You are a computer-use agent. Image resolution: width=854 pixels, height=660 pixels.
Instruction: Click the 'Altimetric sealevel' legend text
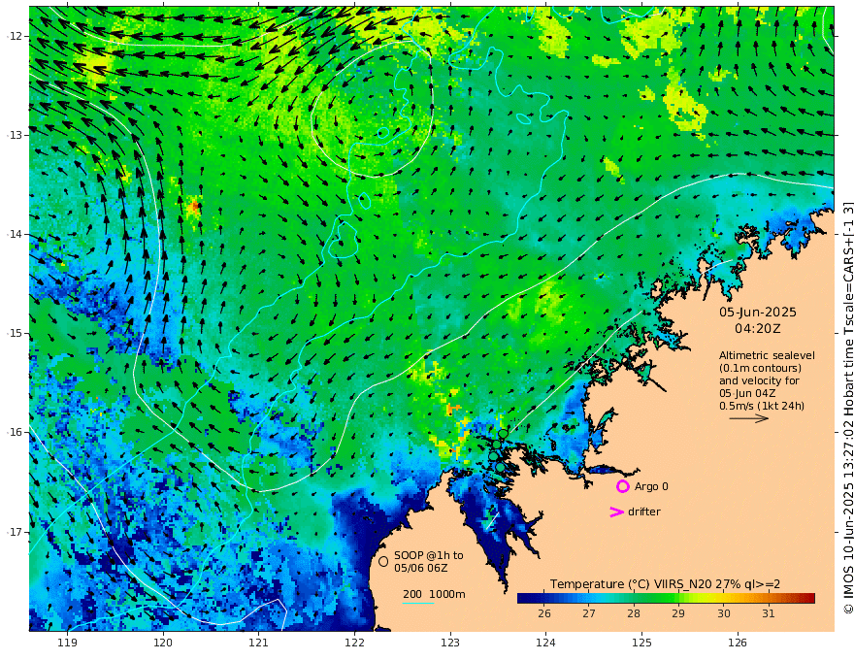click(767, 355)
